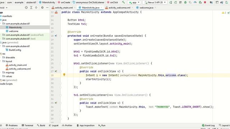Switch to welcome.java editor tab

click(146, 8)
